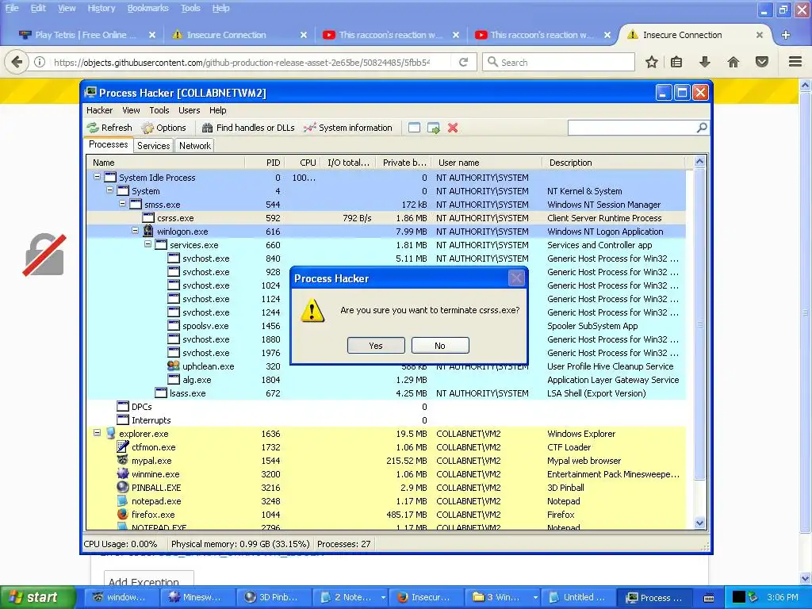This screenshot has height=609, width=812.
Task: Open the Help menu in Process Hacker
Action: coord(218,110)
